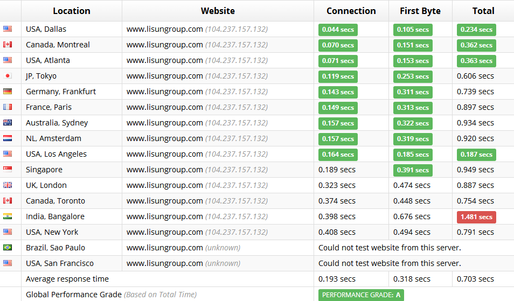Select the 'France, Paris' location text
This screenshot has height=301, width=514.
click(48, 107)
